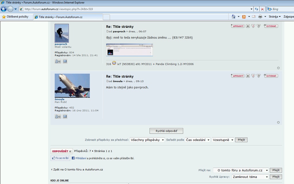Screen dimensions: 294x184
Task: Open the 'Vzestupně' order dropdown
Action: [x=223, y=140]
